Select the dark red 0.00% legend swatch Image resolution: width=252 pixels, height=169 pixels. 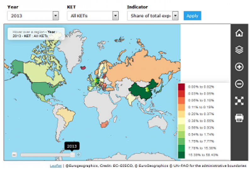181,87
